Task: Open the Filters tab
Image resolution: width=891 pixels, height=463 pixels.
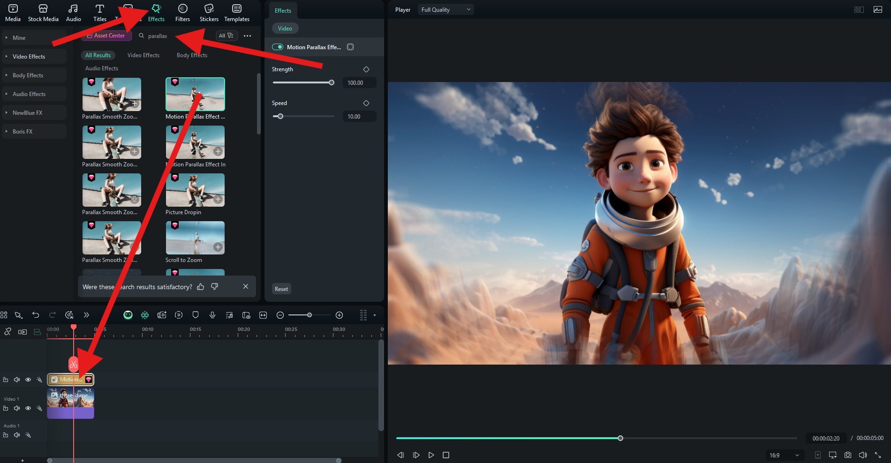Action: [x=182, y=13]
